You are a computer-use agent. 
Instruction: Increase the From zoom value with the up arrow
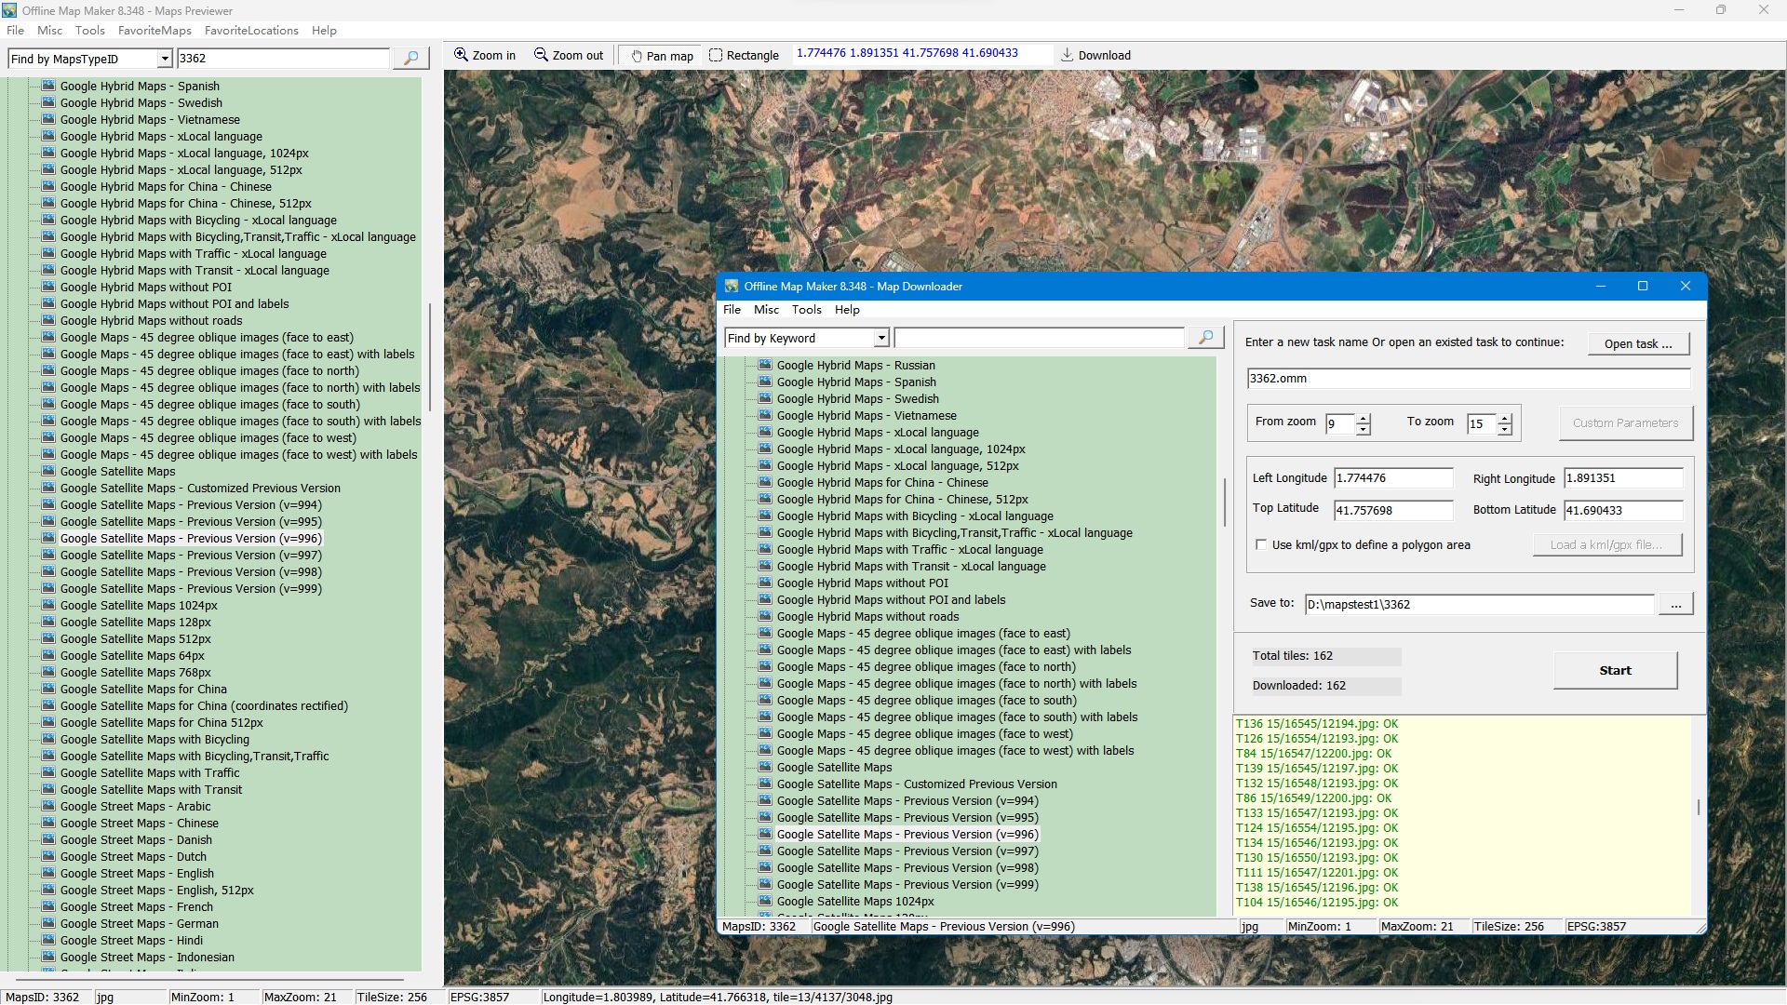pyautogui.click(x=1364, y=418)
